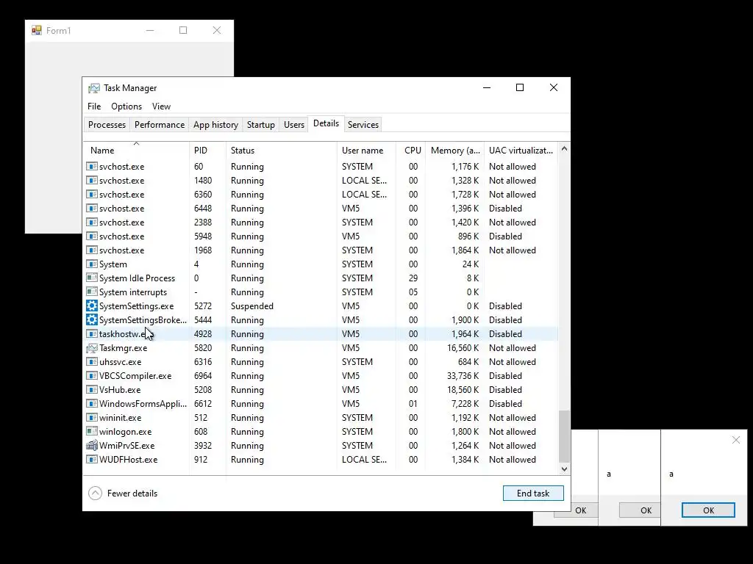Image resolution: width=753 pixels, height=564 pixels.
Task: Switch to the Services tab
Action: click(x=363, y=125)
